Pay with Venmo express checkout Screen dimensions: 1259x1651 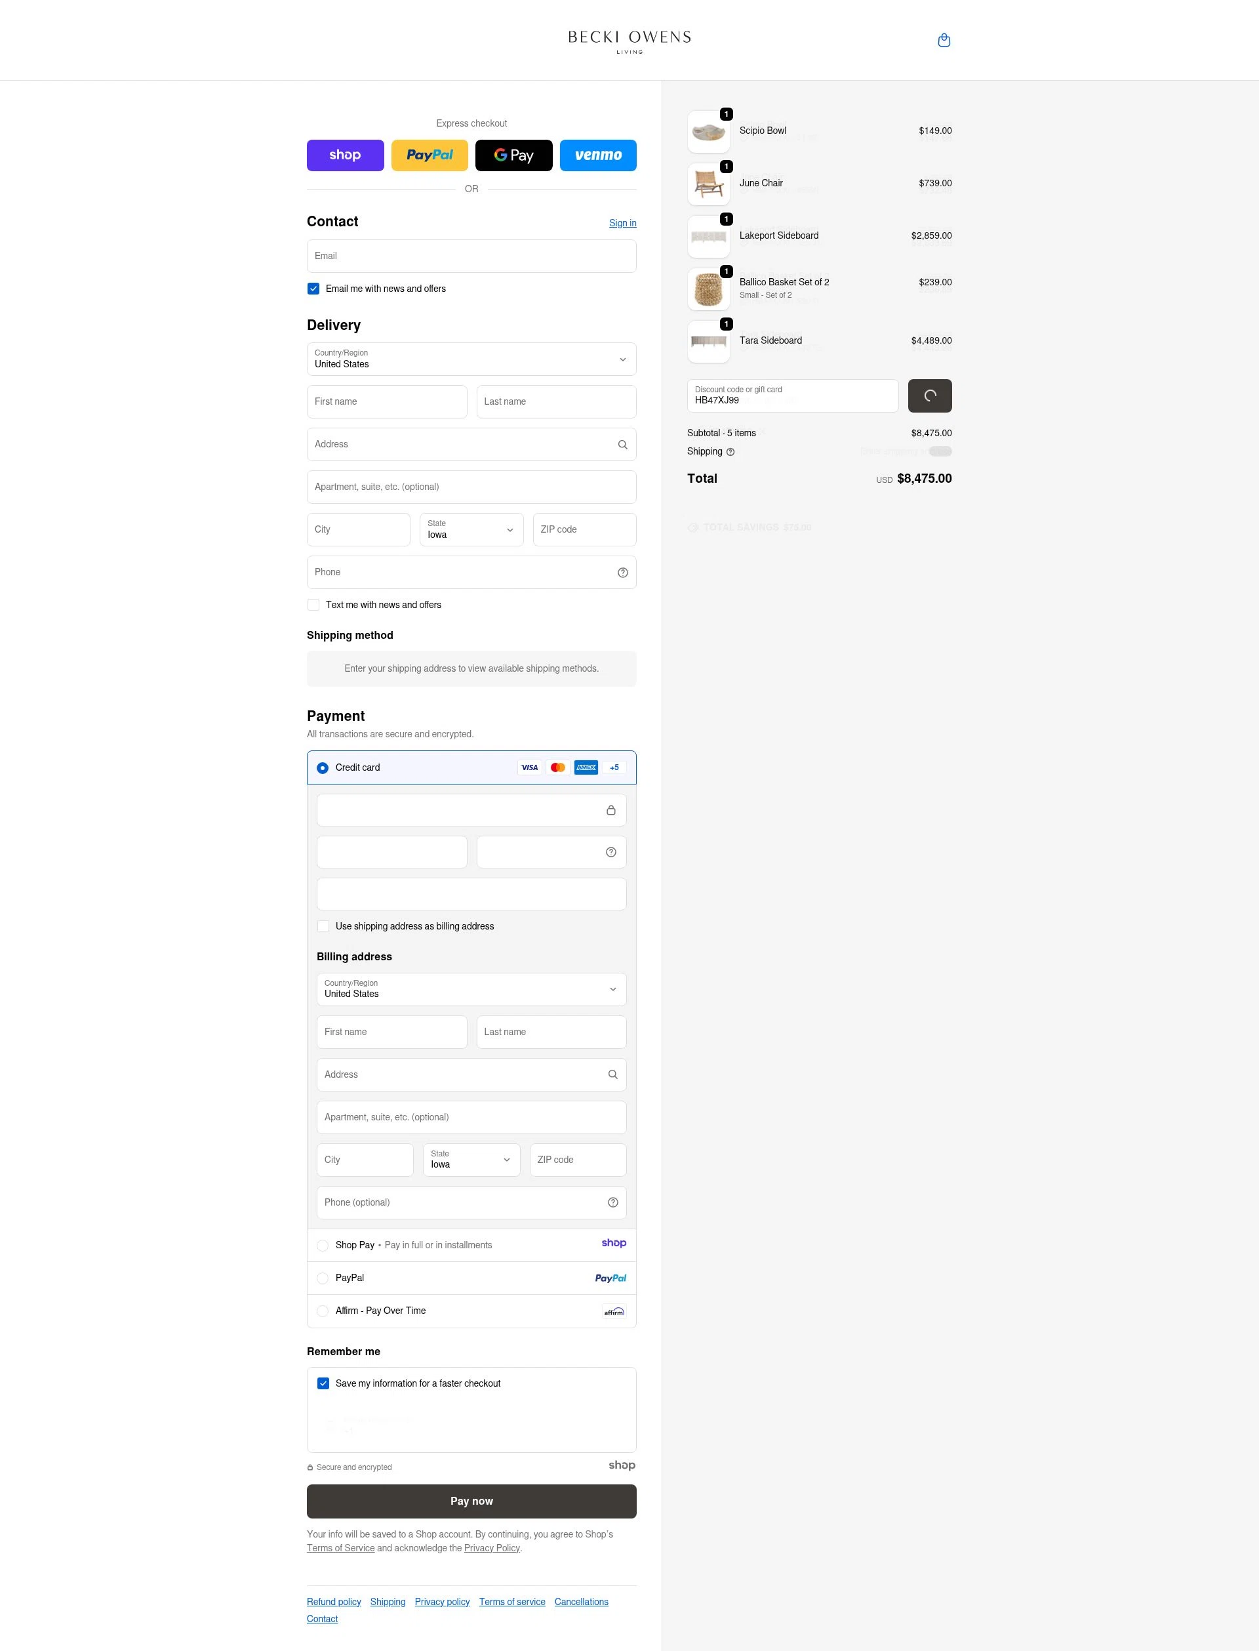[x=597, y=155]
